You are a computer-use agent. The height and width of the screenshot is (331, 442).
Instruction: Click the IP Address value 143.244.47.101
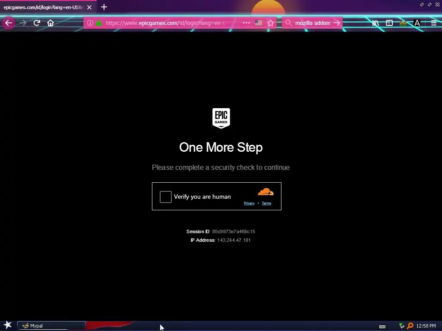pos(234,240)
